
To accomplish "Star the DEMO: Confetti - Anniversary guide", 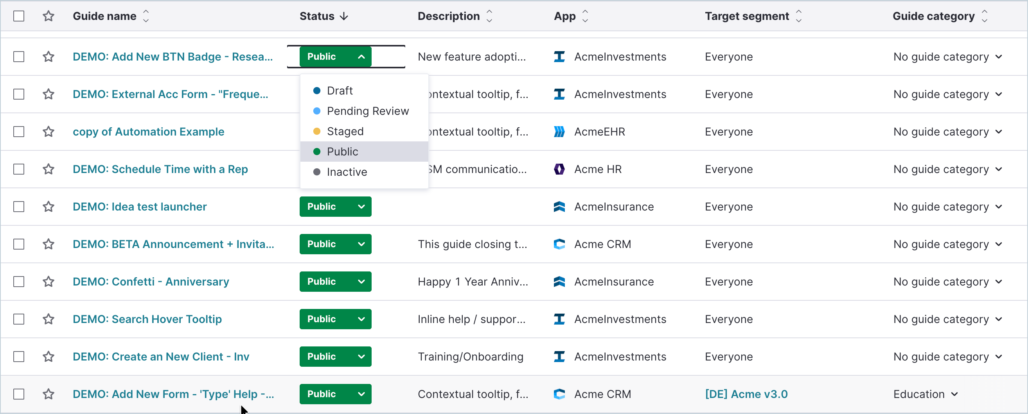I will click(48, 281).
